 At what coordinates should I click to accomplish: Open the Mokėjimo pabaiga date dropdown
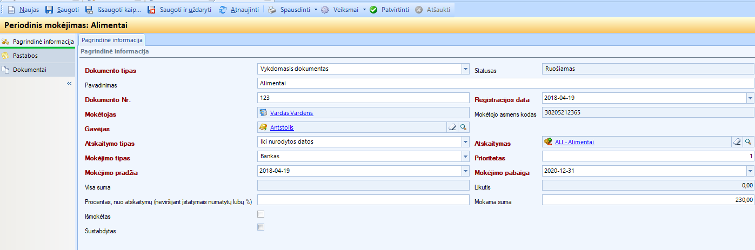pyautogui.click(x=750, y=171)
